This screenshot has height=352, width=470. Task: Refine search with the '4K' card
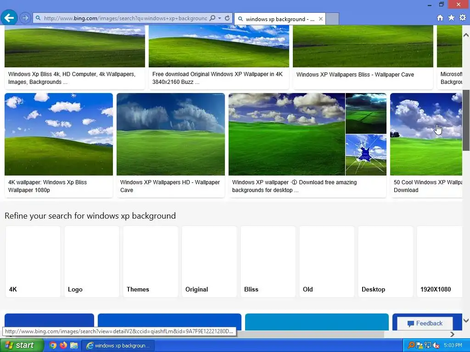coord(33,262)
